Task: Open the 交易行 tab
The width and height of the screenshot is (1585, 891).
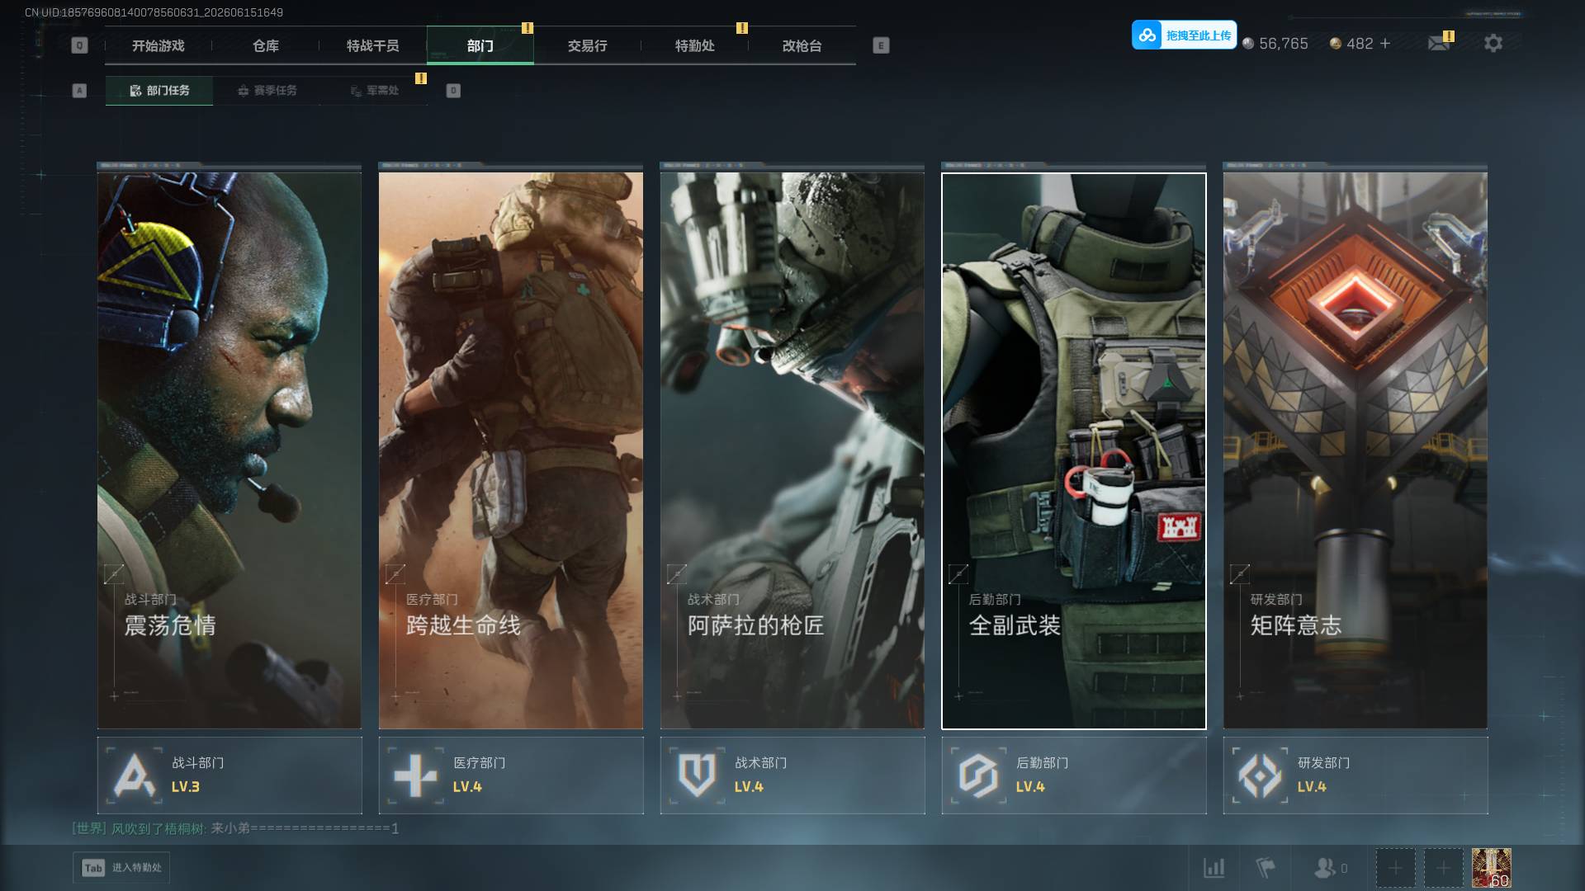Action: click(587, 45)
